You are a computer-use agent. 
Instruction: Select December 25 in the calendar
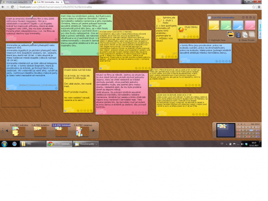point(248,137)
